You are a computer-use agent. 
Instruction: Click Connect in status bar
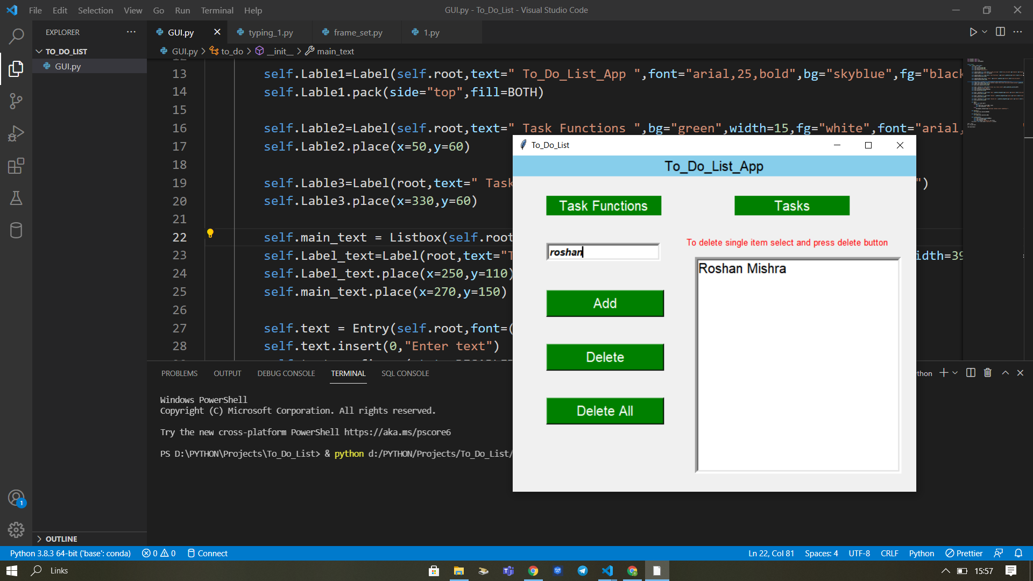pos(207,553)
